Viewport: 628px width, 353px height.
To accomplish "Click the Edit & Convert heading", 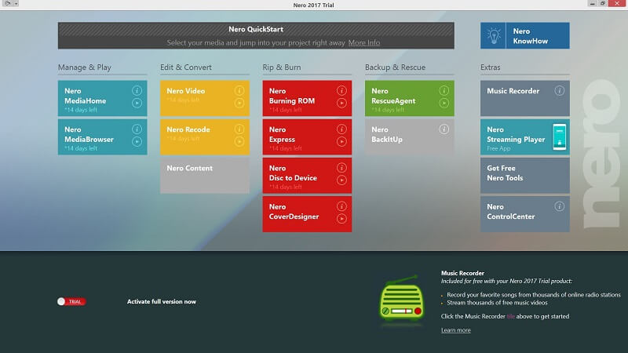I will click(x=186, y=67).
